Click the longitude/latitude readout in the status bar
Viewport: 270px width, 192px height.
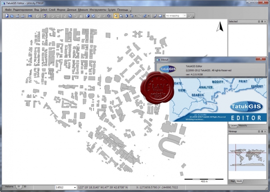point(103,188)
